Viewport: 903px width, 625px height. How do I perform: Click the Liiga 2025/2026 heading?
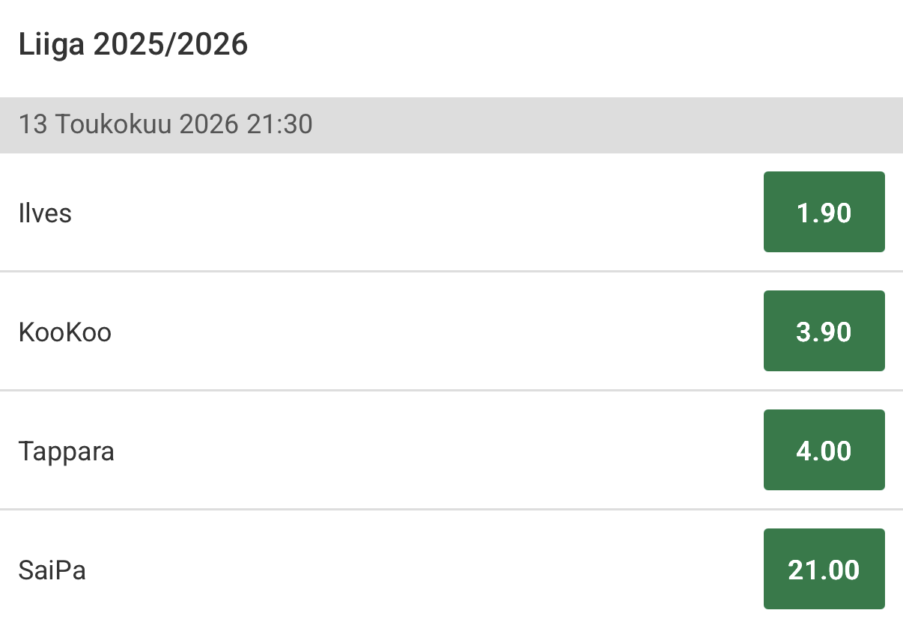pyautogui.click(x=133, y=45)
